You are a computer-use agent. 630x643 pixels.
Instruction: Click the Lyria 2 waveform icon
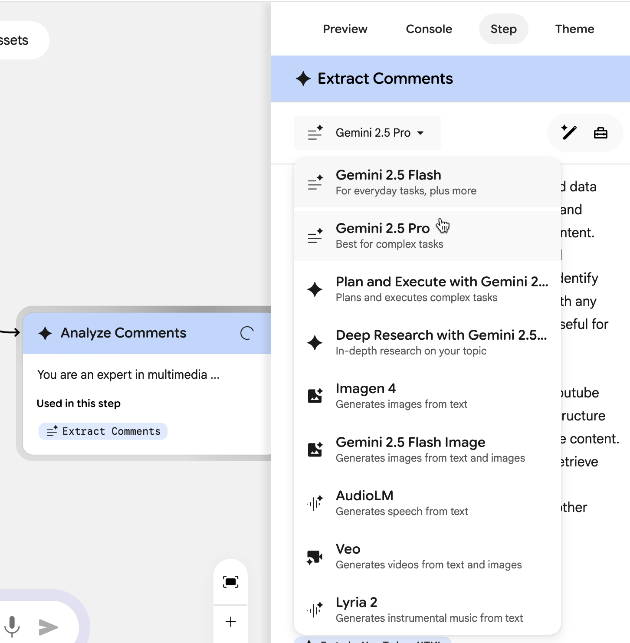[315, 610]
